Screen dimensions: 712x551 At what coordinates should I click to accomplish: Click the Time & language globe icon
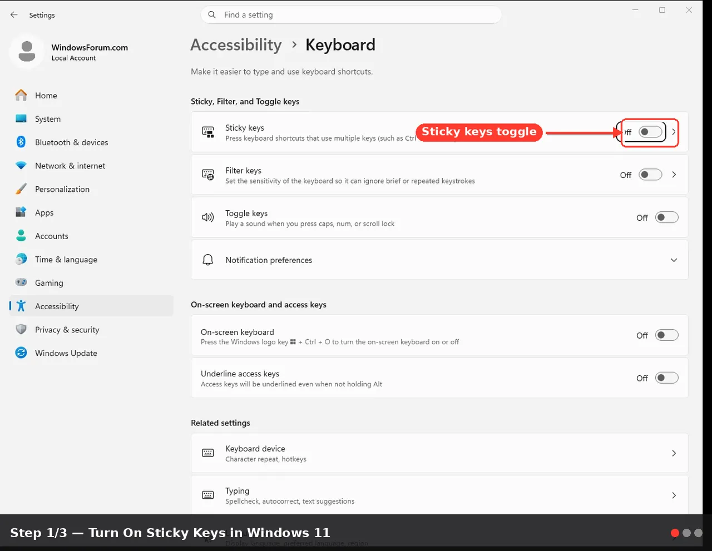click(21, 259)
